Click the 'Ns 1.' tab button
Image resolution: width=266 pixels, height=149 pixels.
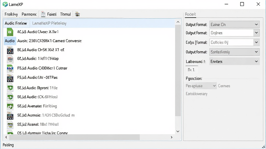[x=191, y=70]
